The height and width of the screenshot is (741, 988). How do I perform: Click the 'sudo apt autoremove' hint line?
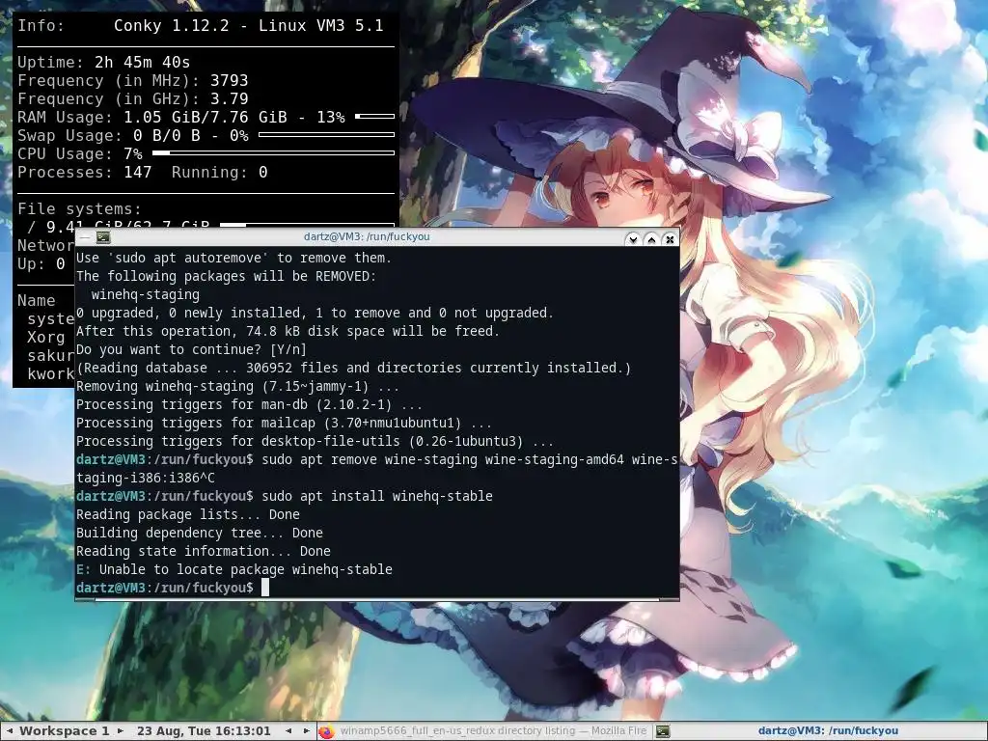pyautogui.click(x=233, y=258)
